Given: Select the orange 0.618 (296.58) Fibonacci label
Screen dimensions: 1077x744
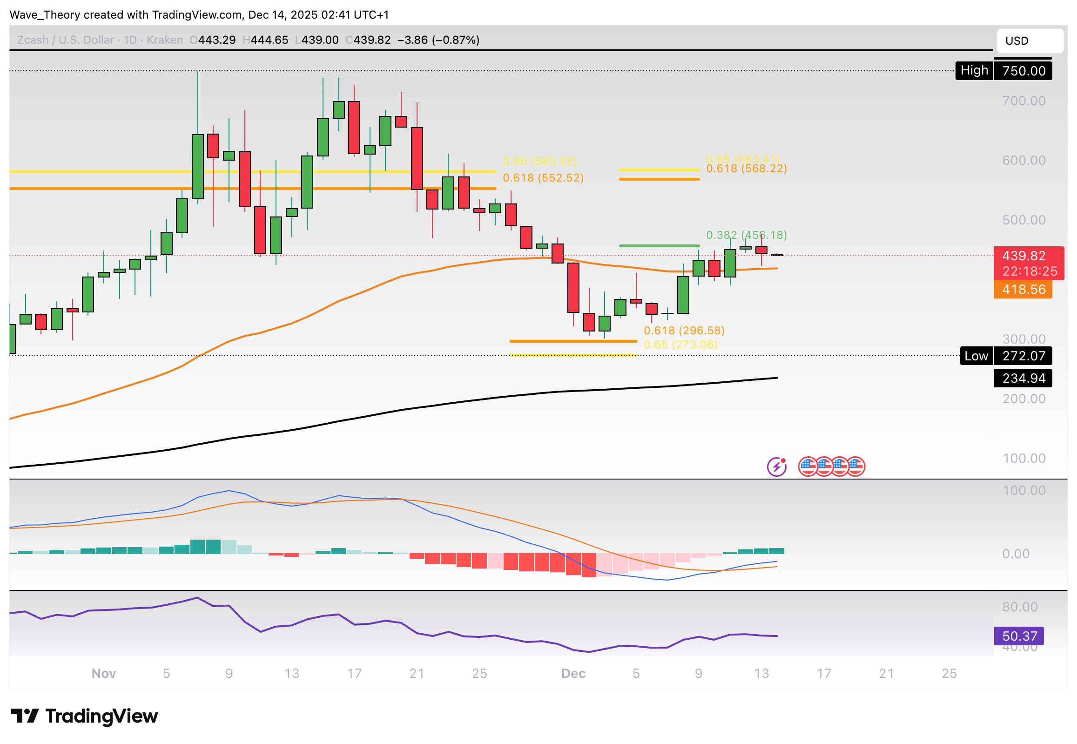Looking at the screenshot, I should click(684, 331).
